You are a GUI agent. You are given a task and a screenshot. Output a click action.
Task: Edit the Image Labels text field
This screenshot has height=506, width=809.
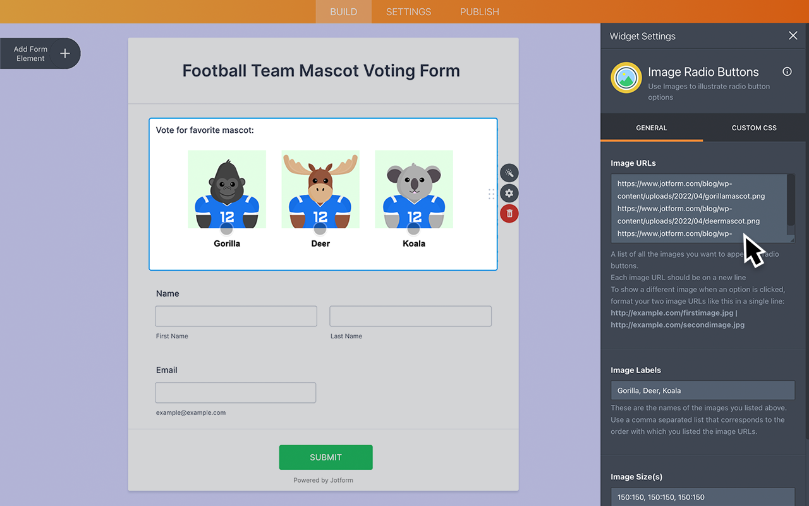click(x=703, y=390)
